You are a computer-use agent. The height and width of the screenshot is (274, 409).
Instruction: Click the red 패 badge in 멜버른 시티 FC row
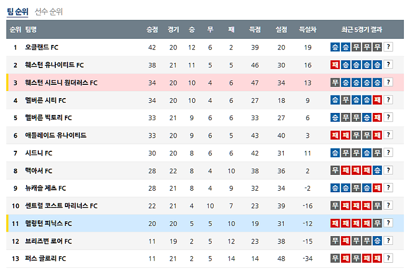pos(377,100)
